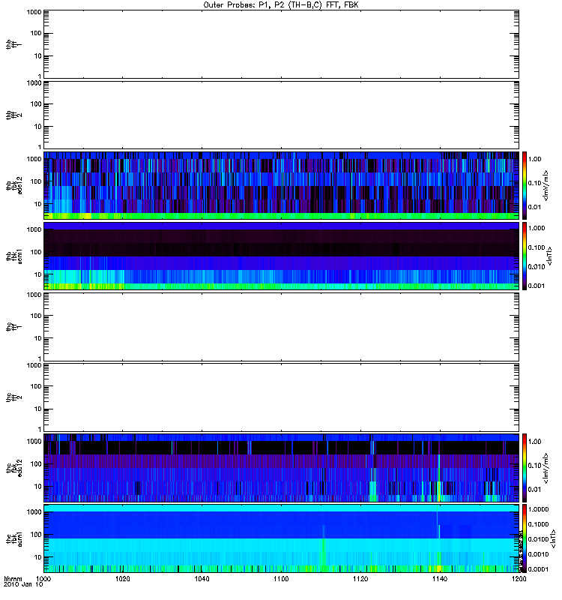Click the empty thb fff 1 plot panel
This screenshot has width=562, height=600.
click(282, 44)
